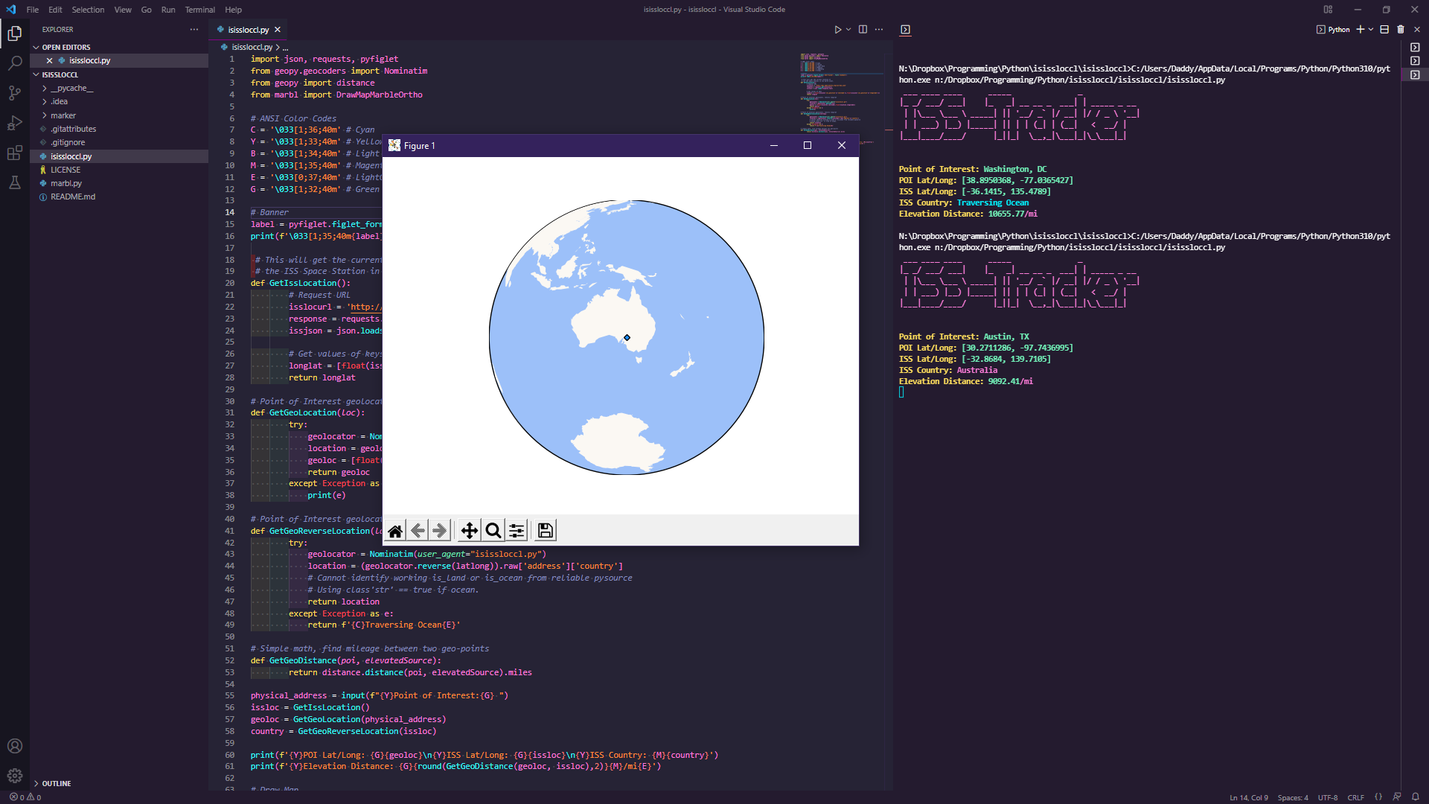Open configure subplots in Figure 1
The image size is (1429, 804).
pos(517,531)
